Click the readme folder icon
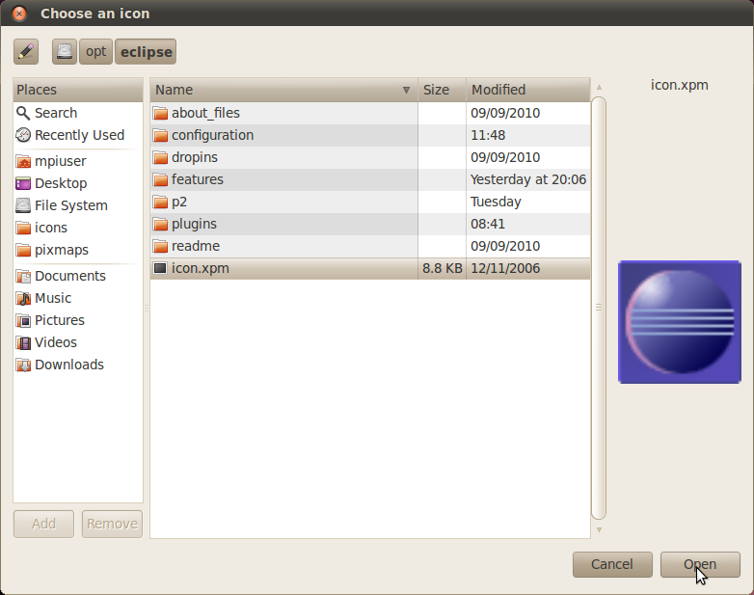The height and width of the screenshot is (595, 754). click(160, 246)
